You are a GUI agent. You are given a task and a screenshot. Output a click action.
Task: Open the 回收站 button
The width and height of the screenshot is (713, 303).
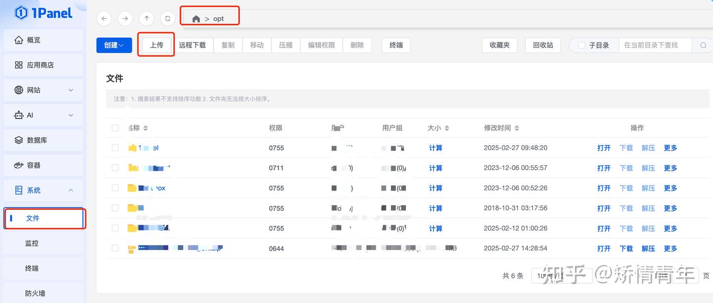coord(543,45)
